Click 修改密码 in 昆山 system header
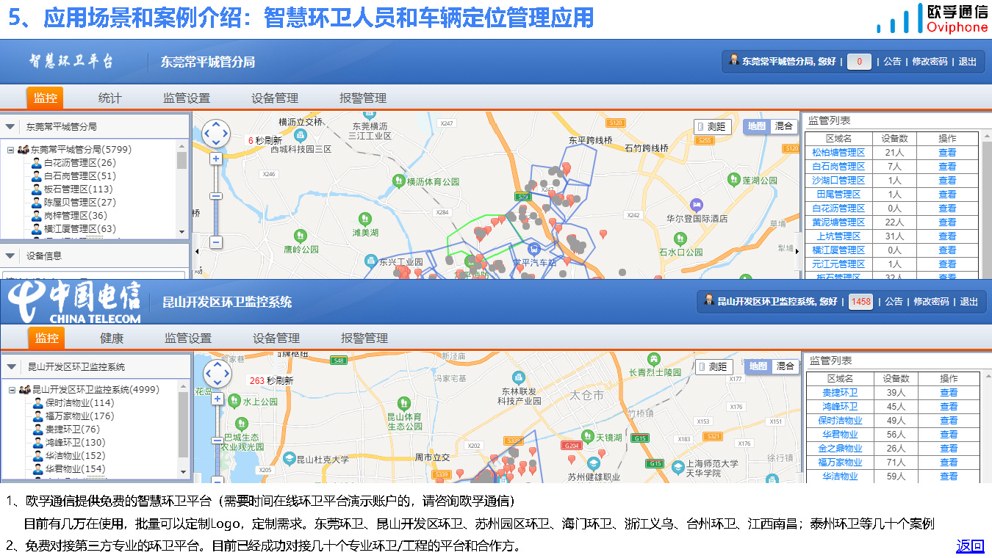Screen dimensions: 992x558 tap(931, 302)
